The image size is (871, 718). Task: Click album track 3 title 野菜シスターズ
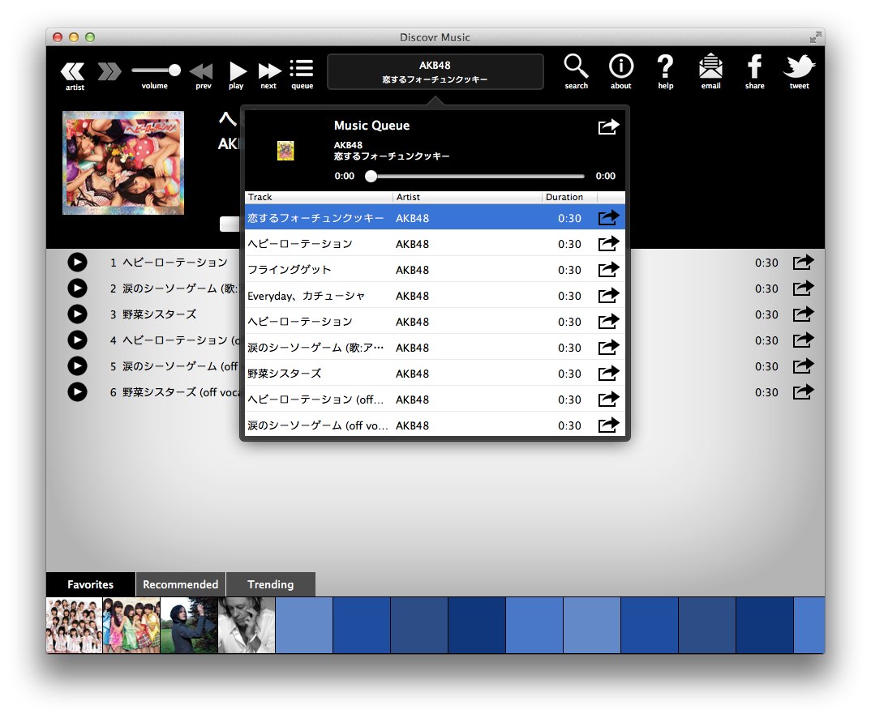point(160,314)
